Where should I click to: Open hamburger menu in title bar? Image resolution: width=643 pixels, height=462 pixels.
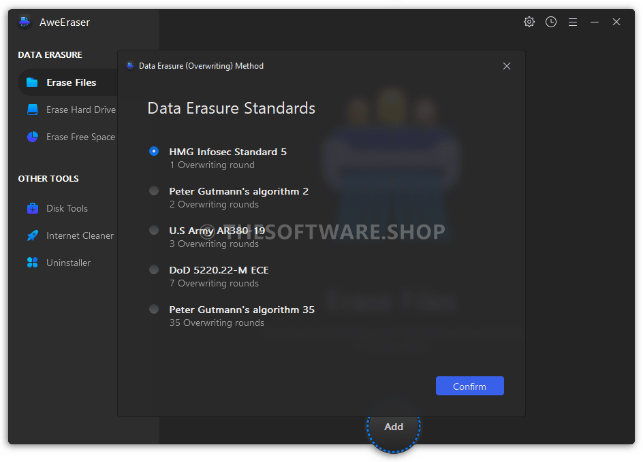573,22
